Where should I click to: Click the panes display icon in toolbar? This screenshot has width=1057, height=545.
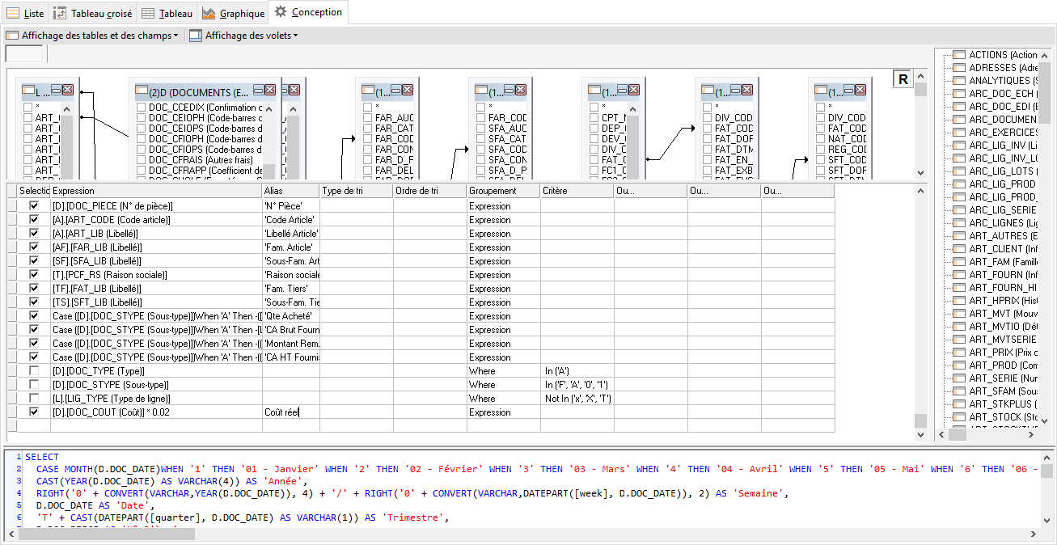pyautogui.click(x=196, y=36)
